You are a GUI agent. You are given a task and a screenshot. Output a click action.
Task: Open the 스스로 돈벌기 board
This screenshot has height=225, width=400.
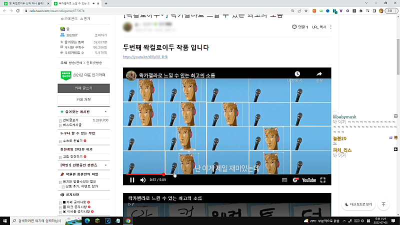click(x=72, y=141)
